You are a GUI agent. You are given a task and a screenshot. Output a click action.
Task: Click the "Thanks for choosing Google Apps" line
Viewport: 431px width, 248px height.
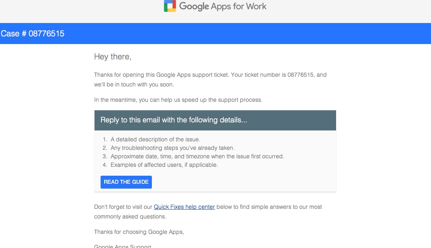139,232
